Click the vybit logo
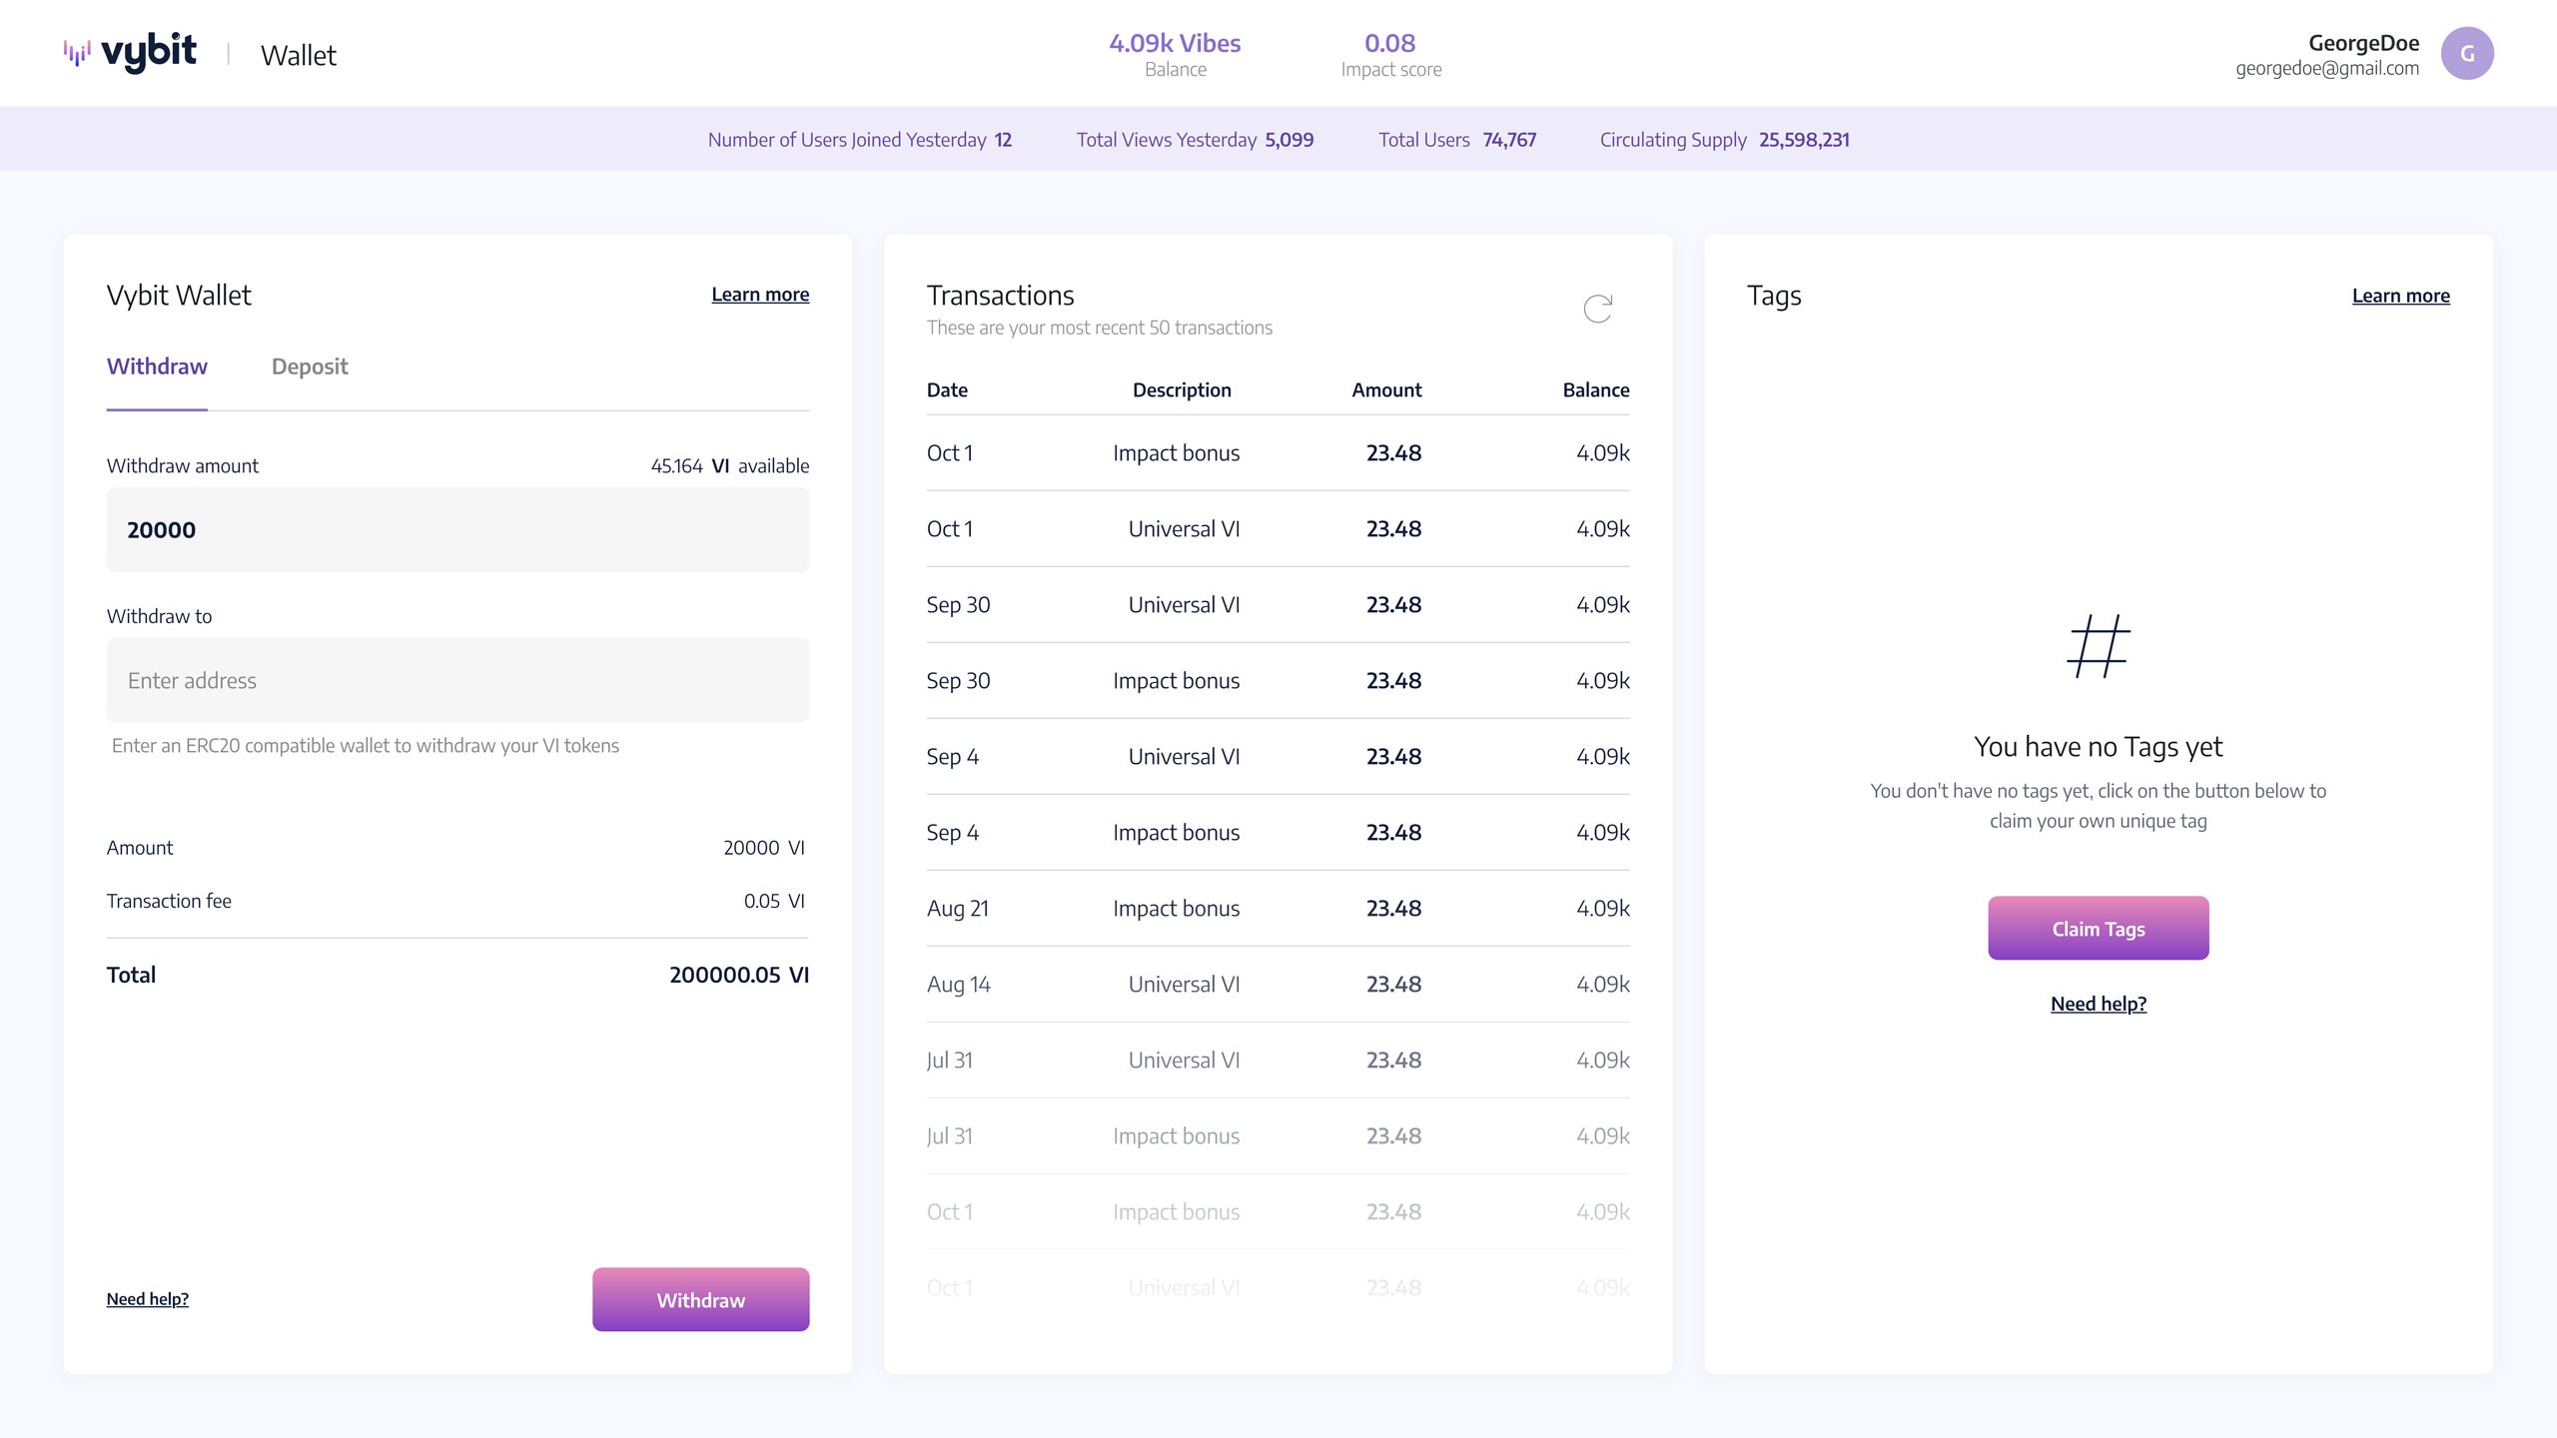This screenshot has height=1438, width=2557. pos(130,53)
